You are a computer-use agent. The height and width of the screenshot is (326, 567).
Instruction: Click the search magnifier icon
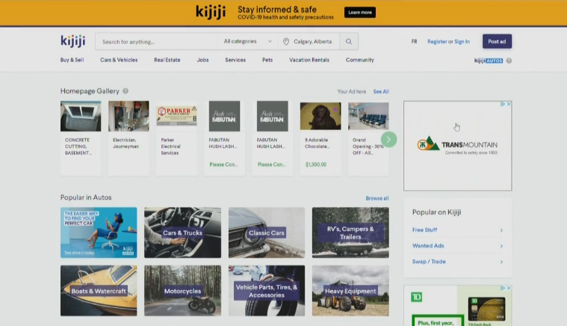click(x=349, y=42)
